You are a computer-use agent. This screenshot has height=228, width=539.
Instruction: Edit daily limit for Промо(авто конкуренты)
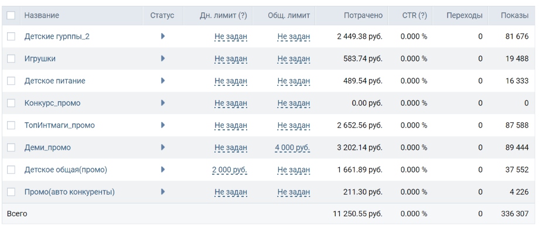(231, 192)
